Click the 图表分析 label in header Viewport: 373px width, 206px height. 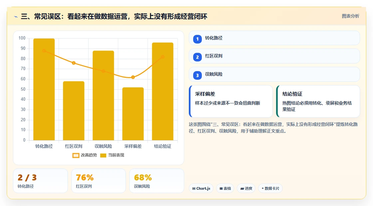(350, 16)
